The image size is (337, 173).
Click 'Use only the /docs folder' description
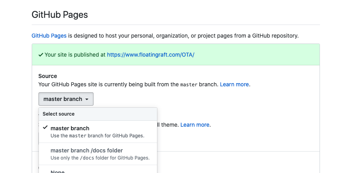click(x=100, y=158)
